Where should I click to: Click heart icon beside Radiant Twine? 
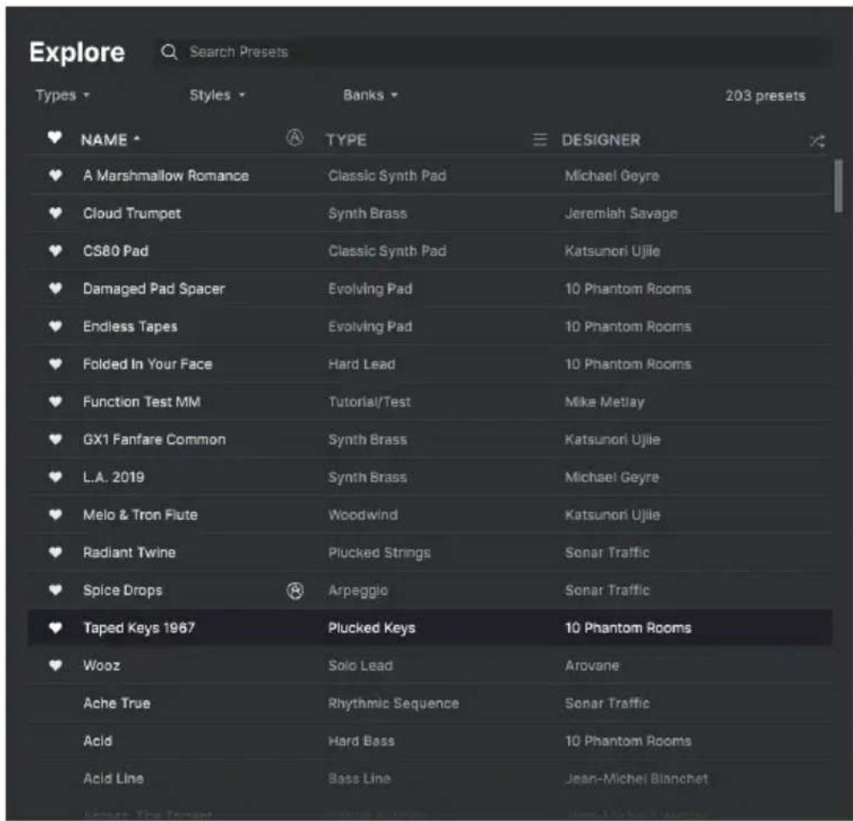click(x=55, y=552)
